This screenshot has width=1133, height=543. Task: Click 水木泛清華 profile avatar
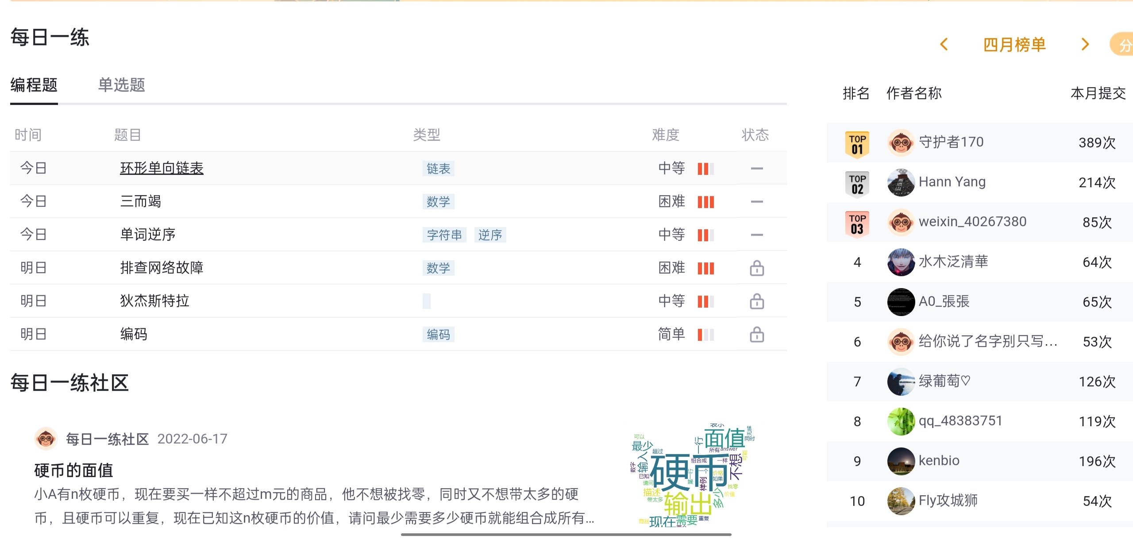(901, 262)
